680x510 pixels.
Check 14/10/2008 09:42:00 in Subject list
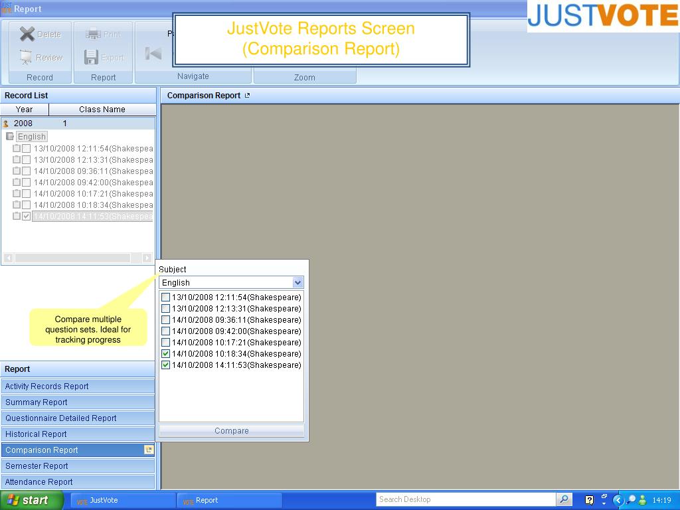click(x=165, y=331)
